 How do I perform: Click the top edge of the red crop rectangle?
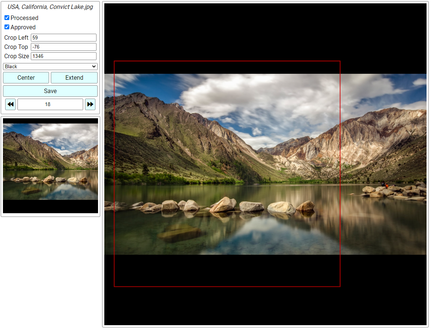227,61
